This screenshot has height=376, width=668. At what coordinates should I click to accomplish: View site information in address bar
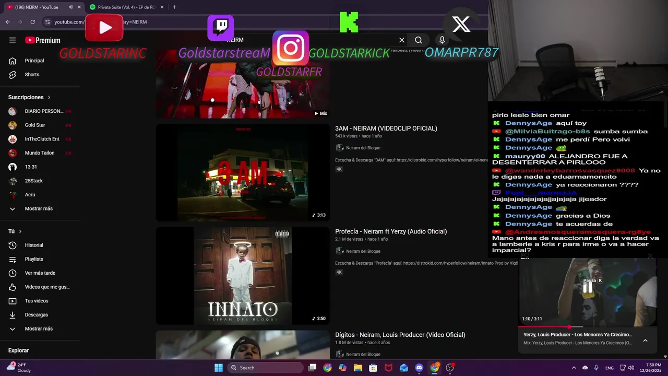click(x=47, y=22)
